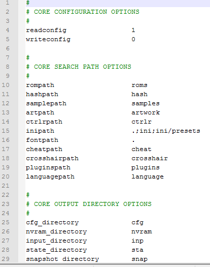This screenshot has height=267, width=210.
Task: Click the samples value text
Action: tap(146, 104)
